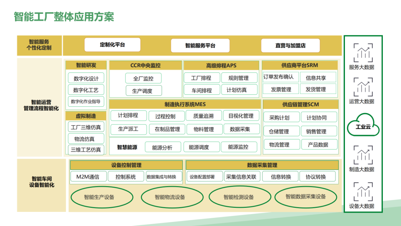Select the 车间排程 box
401x226 pixels.
[x=202, y=90]
